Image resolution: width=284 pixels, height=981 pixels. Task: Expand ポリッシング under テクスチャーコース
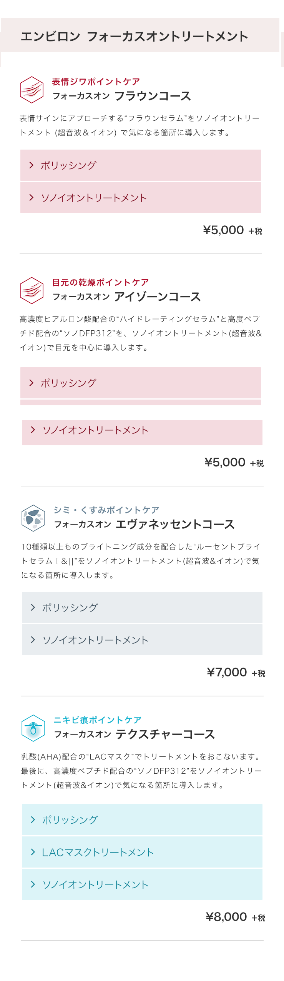click(x=142, y=820)
